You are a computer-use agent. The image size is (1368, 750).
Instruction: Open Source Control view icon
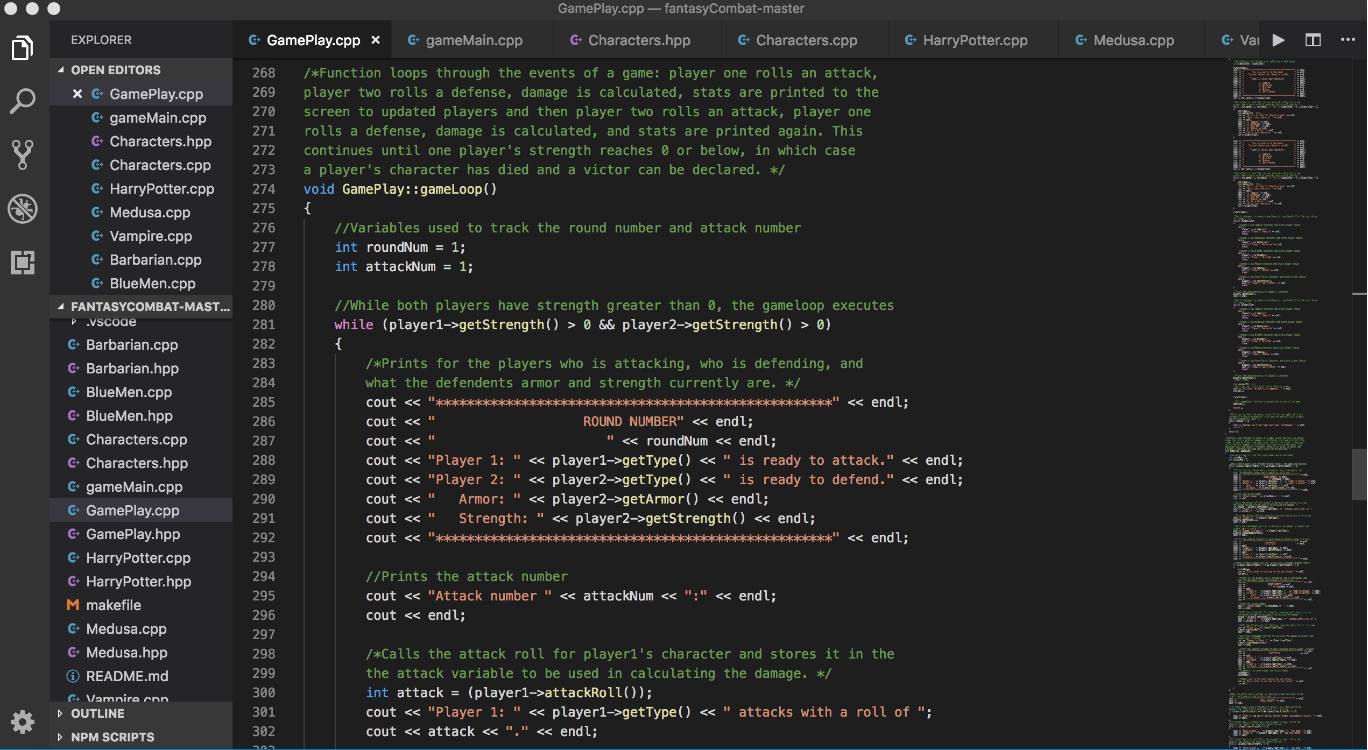pyautogui.click(x=22, y=155)
